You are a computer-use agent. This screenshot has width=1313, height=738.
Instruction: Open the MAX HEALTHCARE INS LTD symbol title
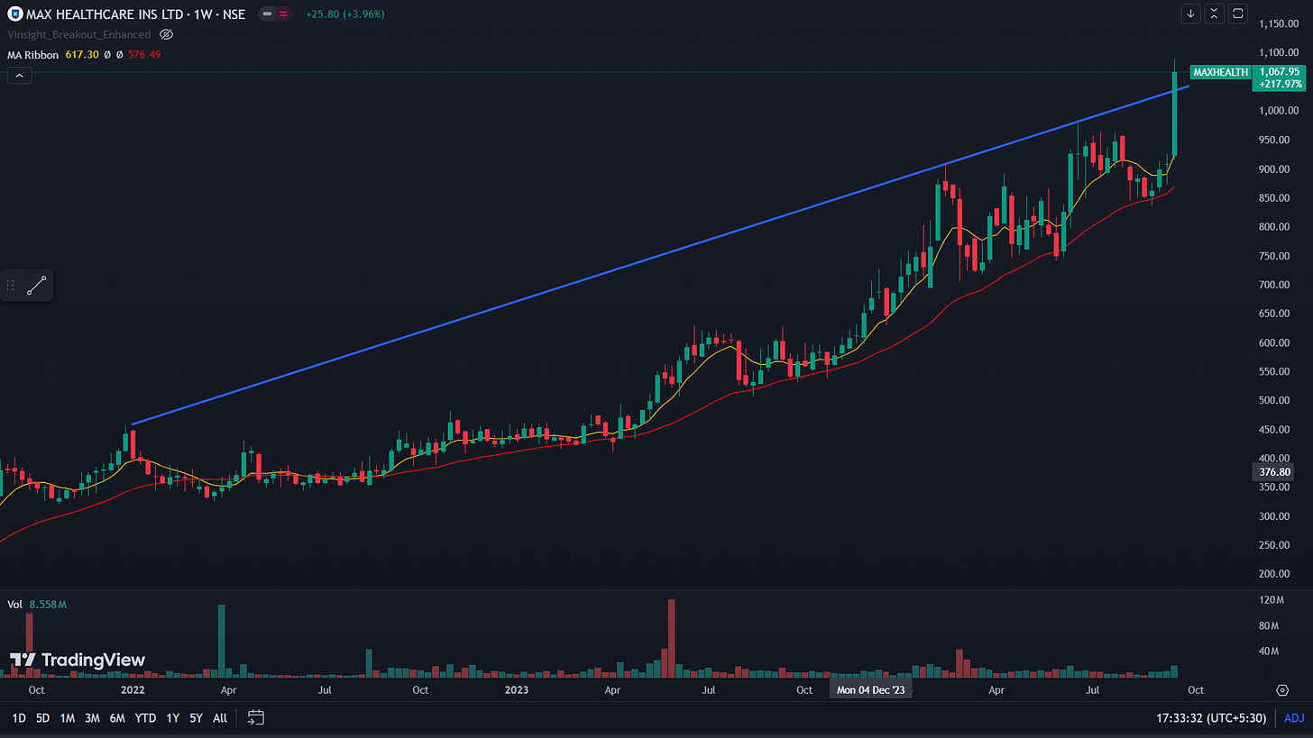coord(134,14)
